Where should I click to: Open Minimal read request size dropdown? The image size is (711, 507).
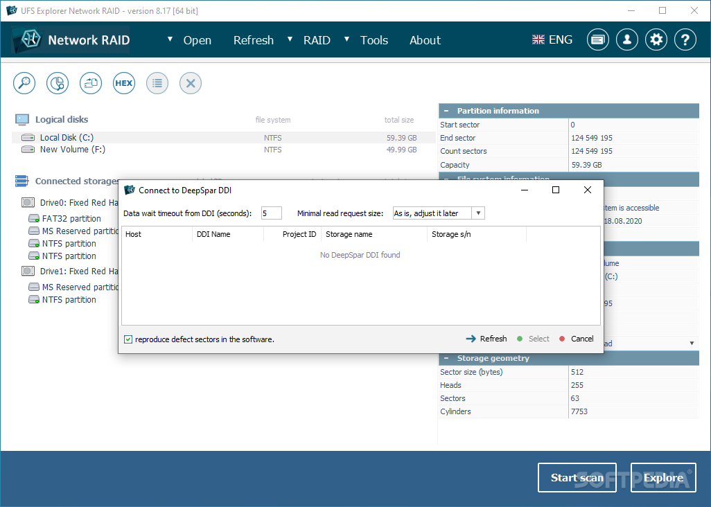pyautogui.click(x=478, y=213)
